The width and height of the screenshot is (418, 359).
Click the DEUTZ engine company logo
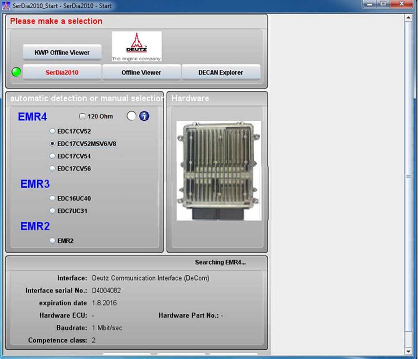tap(137, 46)
